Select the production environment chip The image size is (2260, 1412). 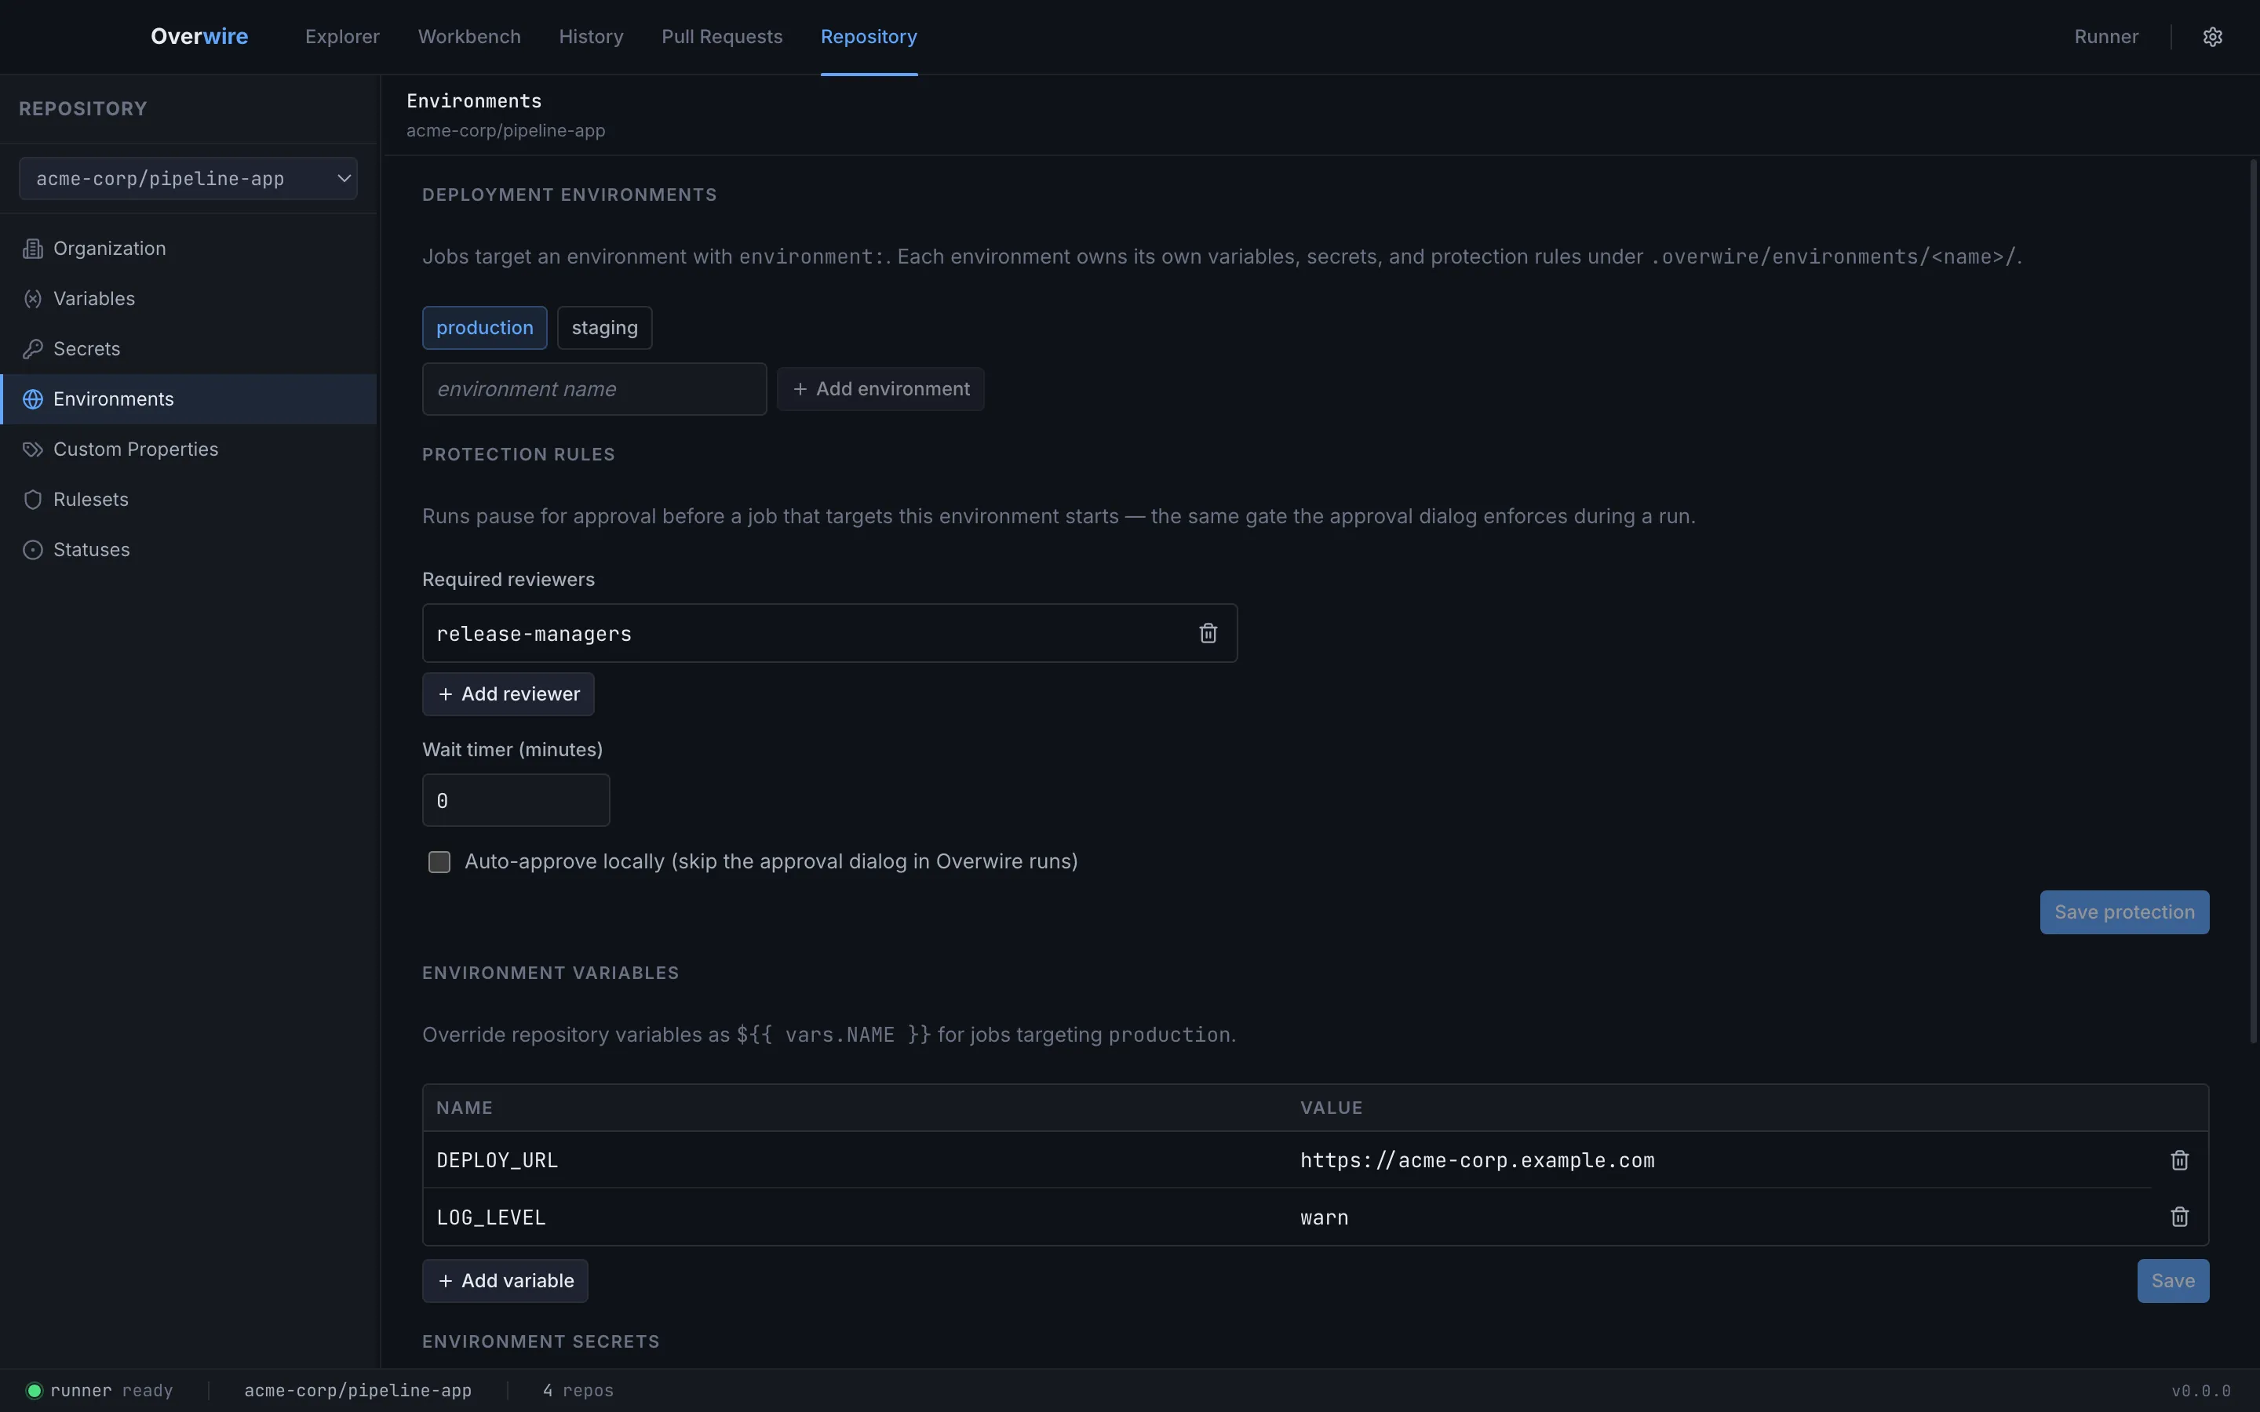tap(485, 328)
